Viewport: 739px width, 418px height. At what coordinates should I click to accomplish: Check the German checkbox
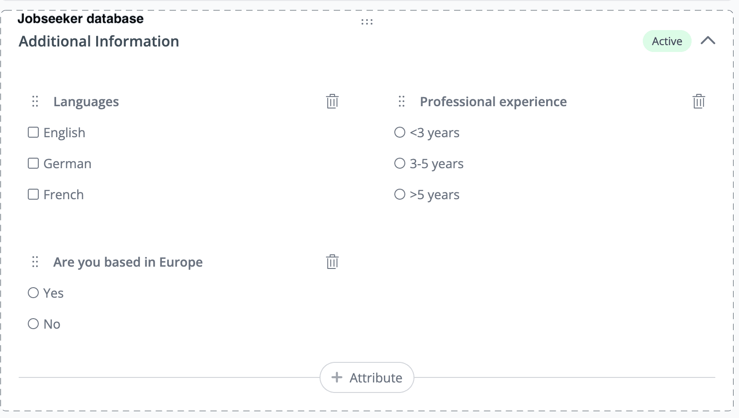coord(33,163)
